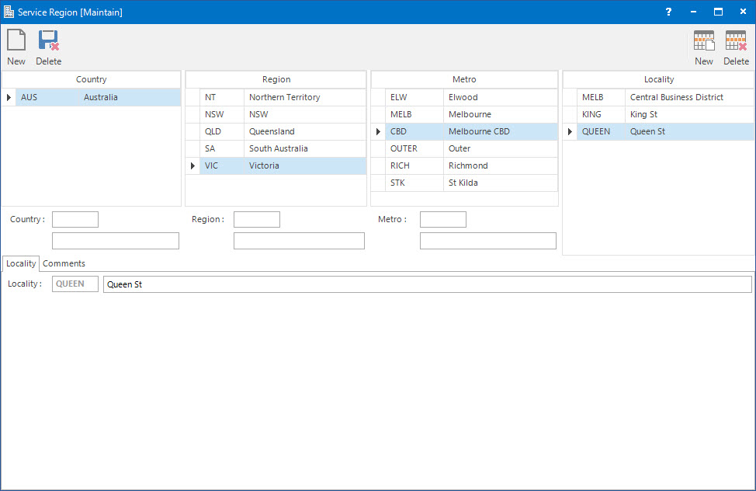The image size is (756, 491).
Task: Click the Region column header
Action: coord(276,79)
